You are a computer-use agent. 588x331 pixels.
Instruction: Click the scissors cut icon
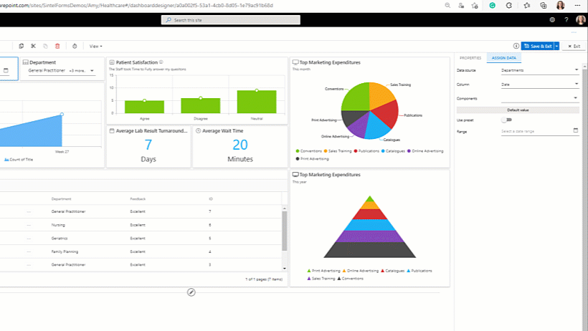click(33, 46)
